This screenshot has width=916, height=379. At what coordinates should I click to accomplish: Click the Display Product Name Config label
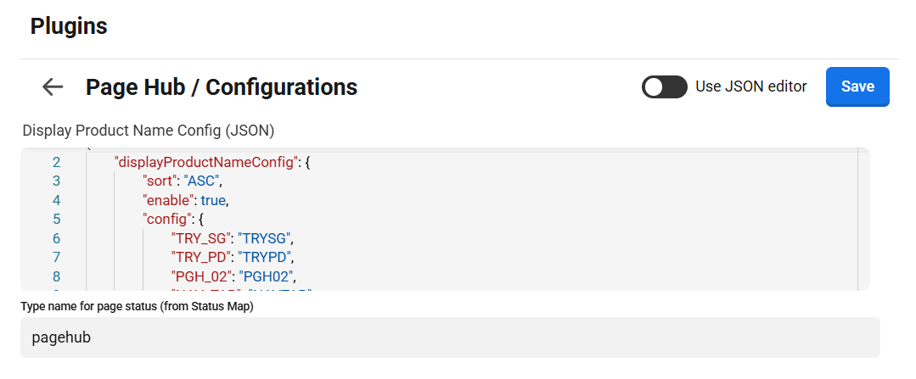coord(149,131)
